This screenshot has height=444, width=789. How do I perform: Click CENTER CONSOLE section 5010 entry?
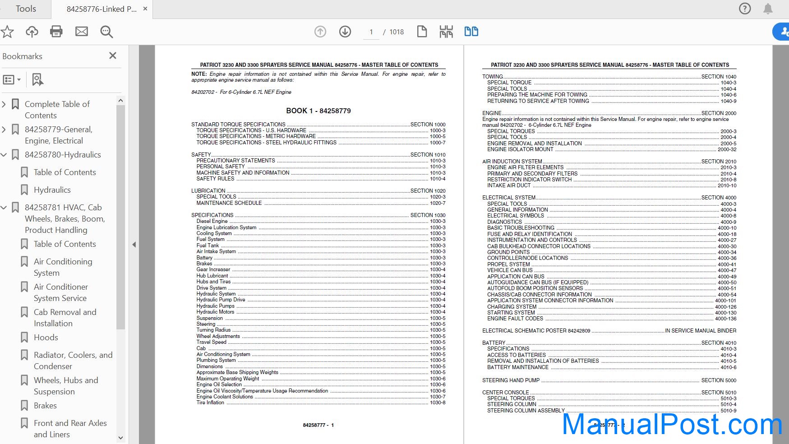[x=609, y=393]
